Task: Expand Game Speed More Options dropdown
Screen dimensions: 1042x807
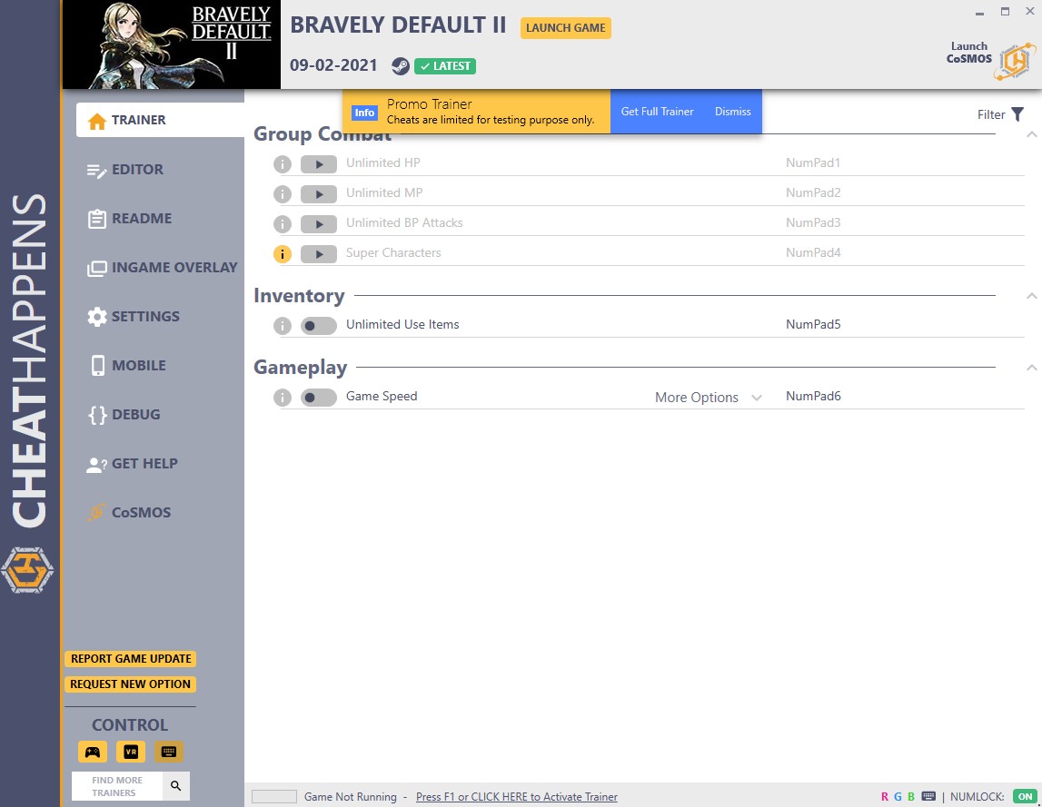Action: tap(708, 398)
